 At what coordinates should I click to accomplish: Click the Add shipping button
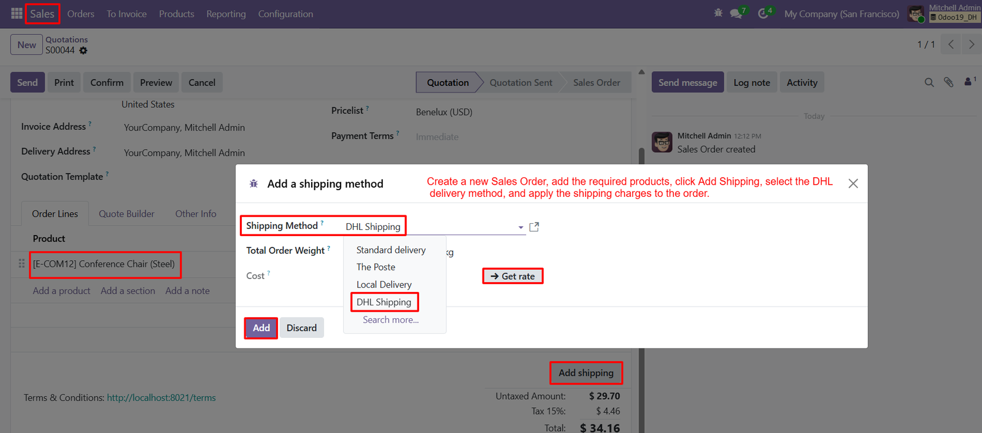[x=586, y=373]
